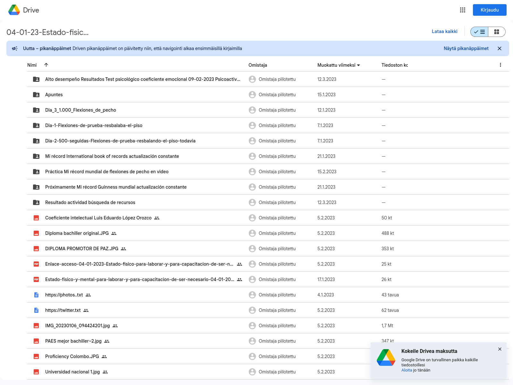513x385 pixels.
Task: Click document icon of https://photos..txt
Action: (x=36, y=295)
